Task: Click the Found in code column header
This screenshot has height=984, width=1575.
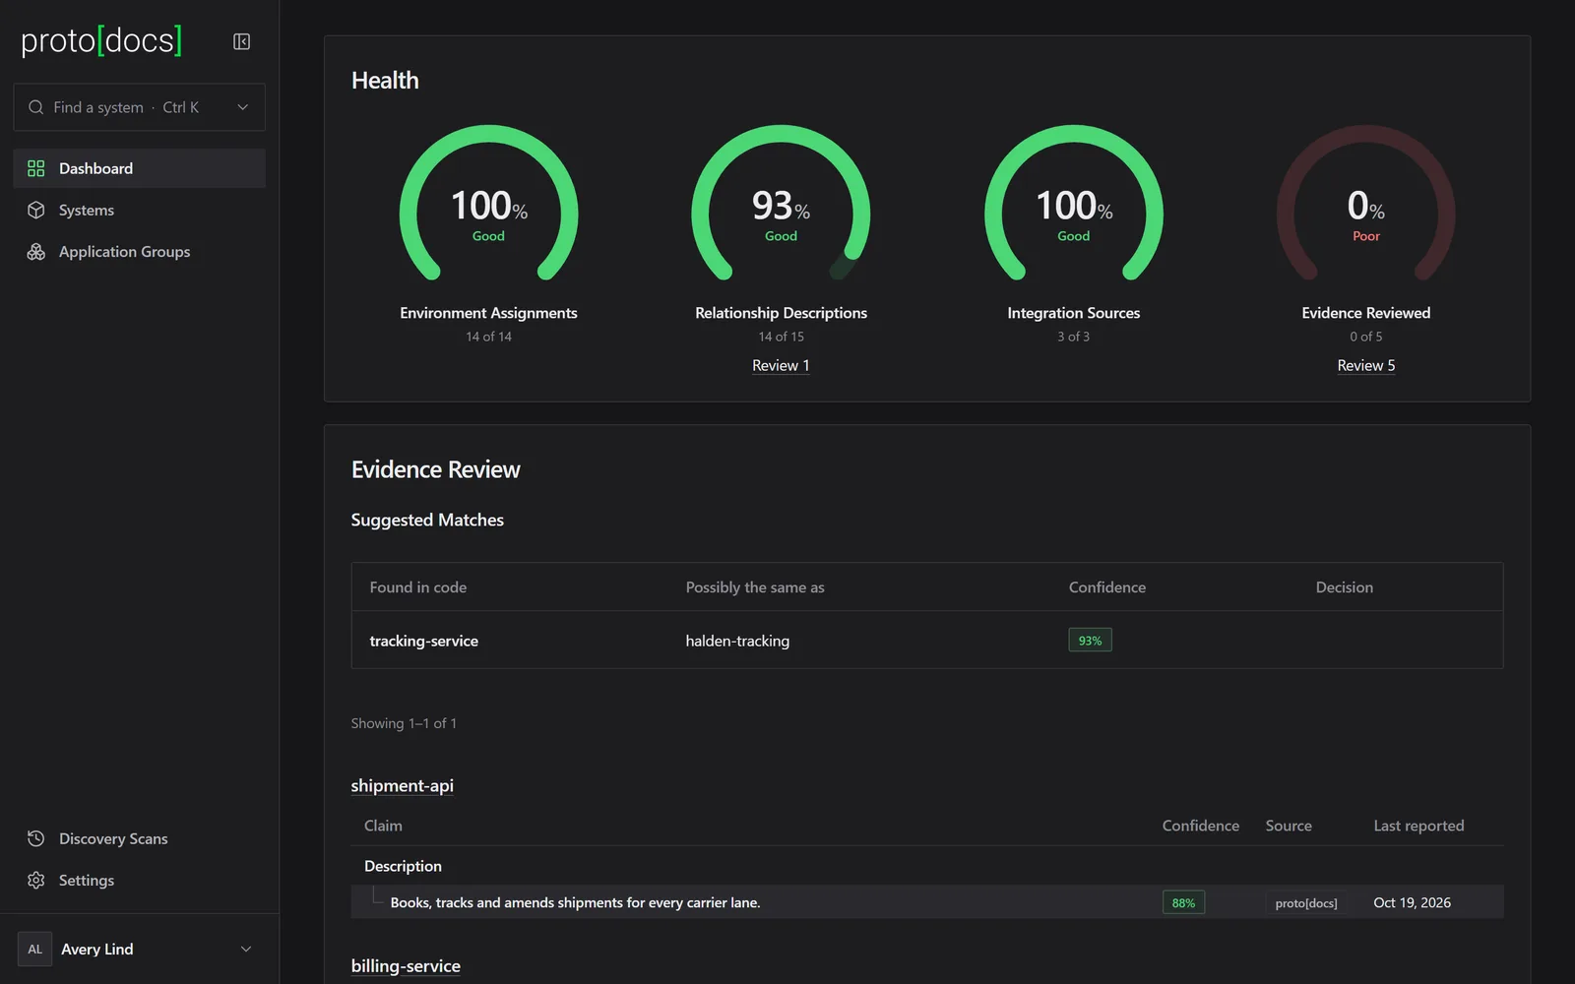Action: click(418, 587)
